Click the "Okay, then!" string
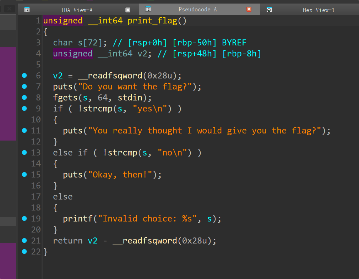 pyautogui.click(x=120, y=175)
